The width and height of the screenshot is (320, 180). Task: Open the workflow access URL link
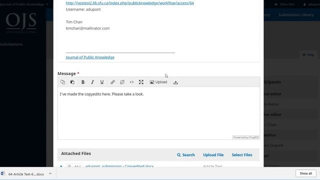coord(130,3)
